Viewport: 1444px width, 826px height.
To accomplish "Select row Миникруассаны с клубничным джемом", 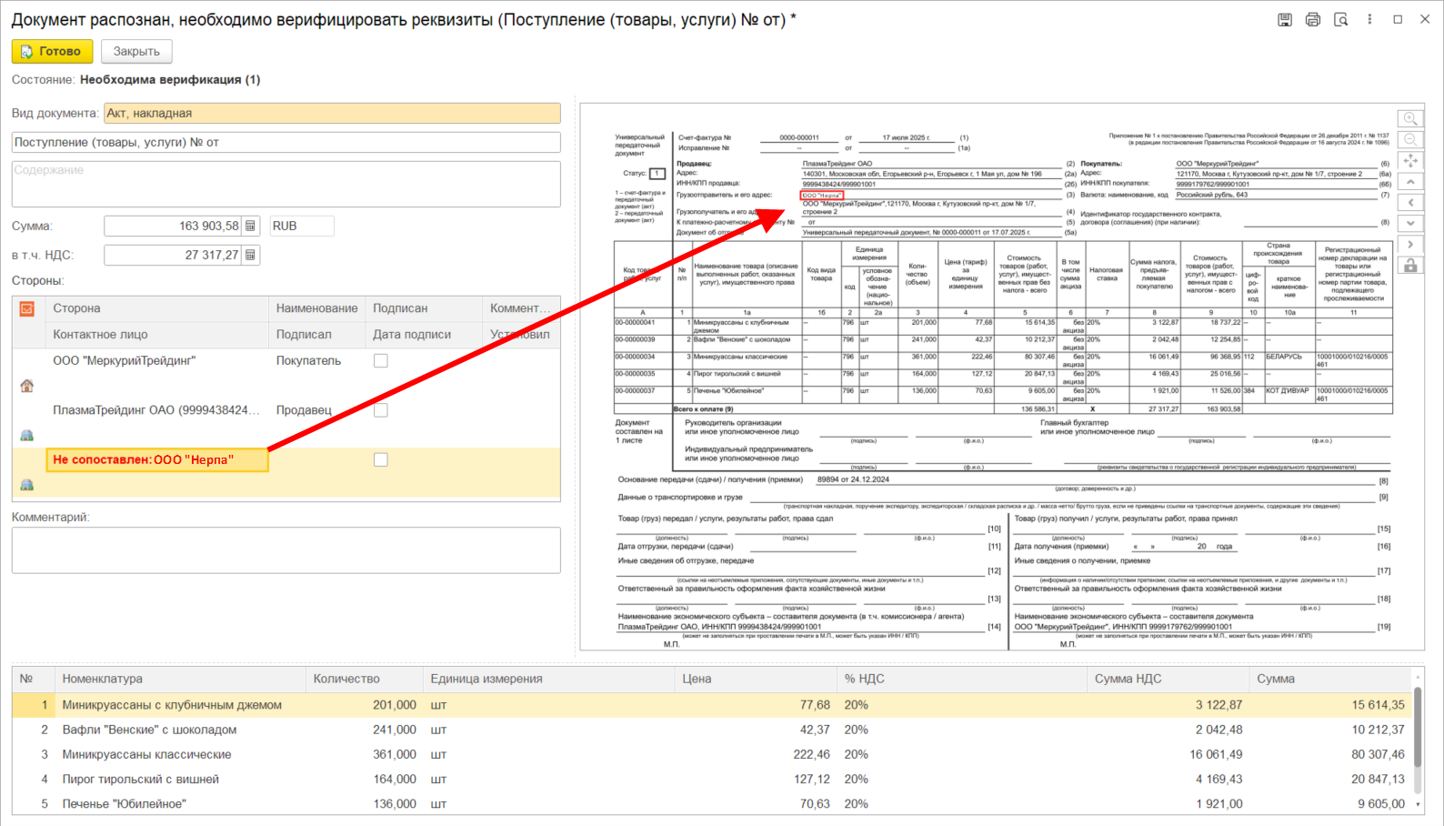I will (x=712, y=705).
